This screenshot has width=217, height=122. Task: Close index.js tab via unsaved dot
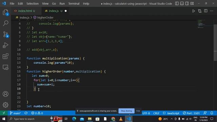coord(65,11)
